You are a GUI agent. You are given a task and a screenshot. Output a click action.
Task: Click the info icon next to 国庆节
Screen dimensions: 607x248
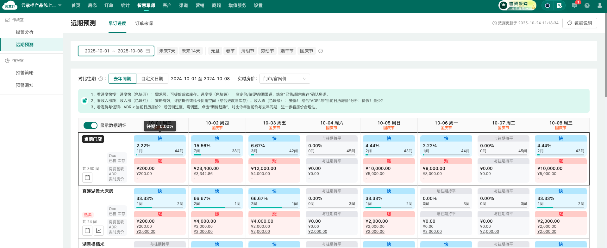[x=321, y=51]
